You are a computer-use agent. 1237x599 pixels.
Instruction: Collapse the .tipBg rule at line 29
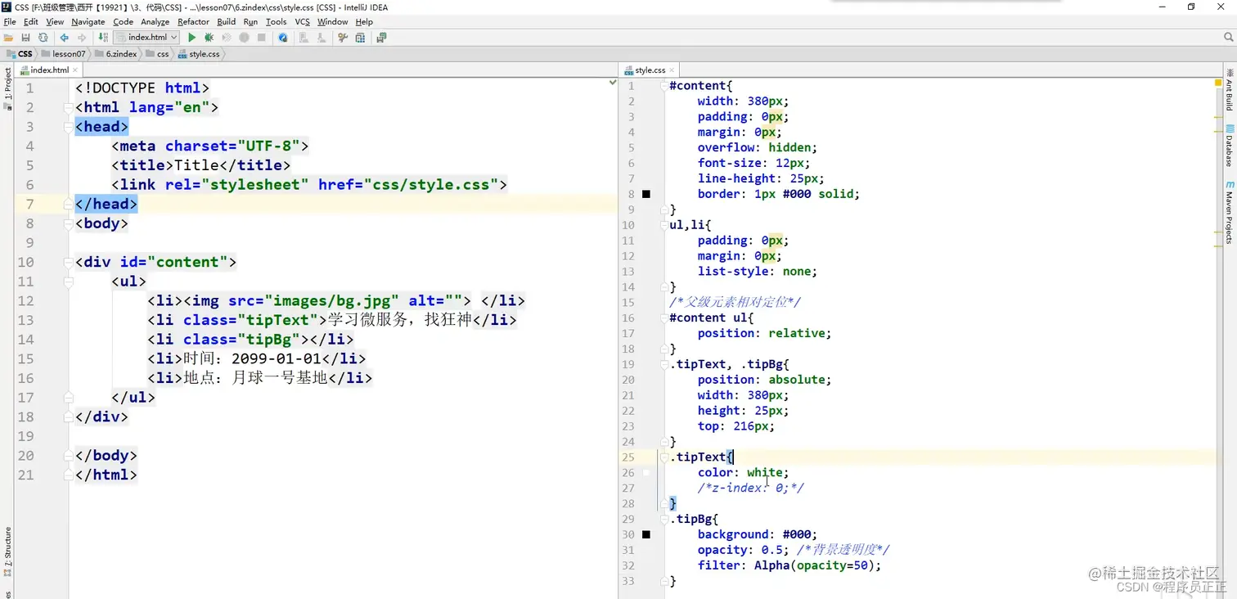[663, 520]
